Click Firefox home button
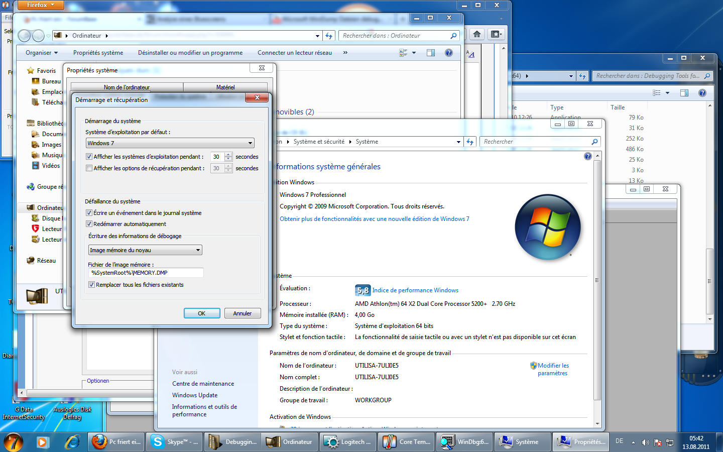The width and height of the screenshot is (723, 452). [x=477, y=34]
